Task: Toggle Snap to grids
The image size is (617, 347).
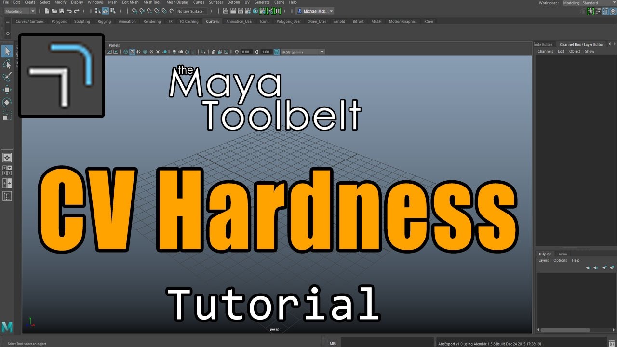Action: (x=134, y=11)
